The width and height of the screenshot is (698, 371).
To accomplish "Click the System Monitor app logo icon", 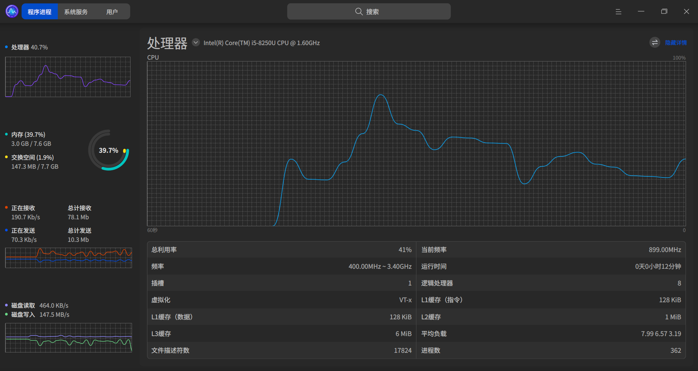I will tap(12, 12).
